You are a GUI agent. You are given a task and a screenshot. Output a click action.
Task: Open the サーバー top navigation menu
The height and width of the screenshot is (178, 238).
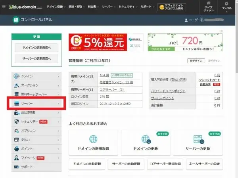[109, 7]
